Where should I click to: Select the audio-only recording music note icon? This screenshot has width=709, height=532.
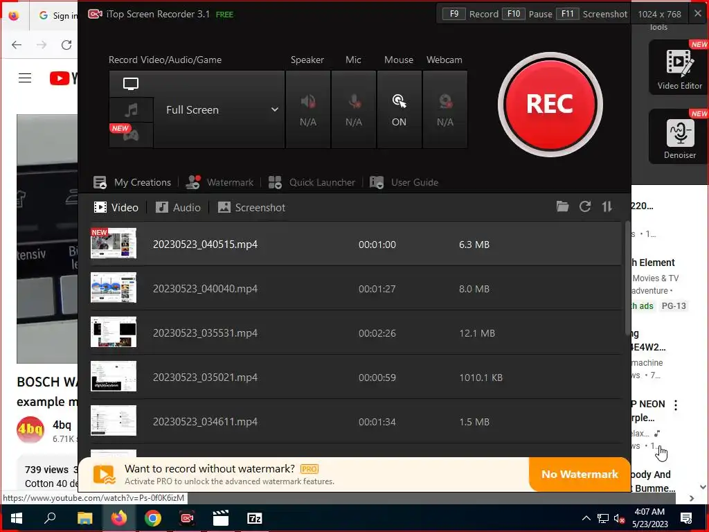(131, 109)
